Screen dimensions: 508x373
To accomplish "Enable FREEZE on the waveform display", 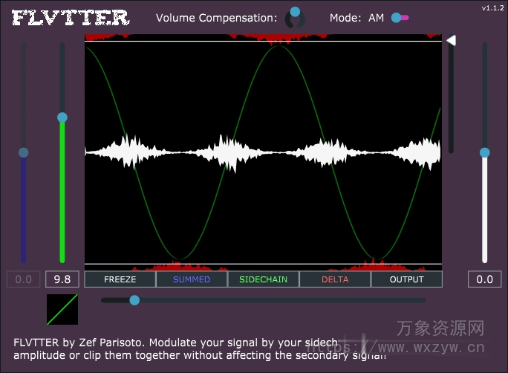I will (120, 279).
